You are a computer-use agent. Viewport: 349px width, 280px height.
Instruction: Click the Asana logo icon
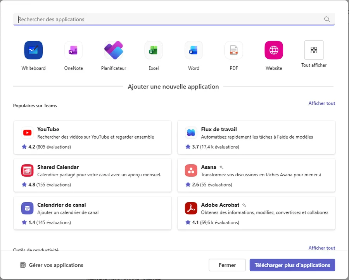[191, 170]
